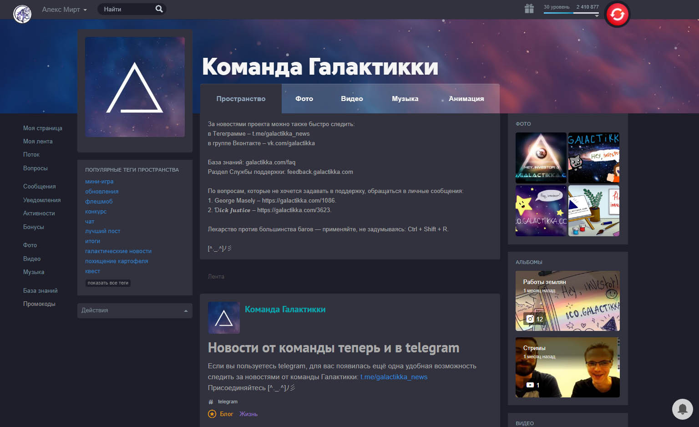Click the обновления tag
The height and width of the screenshot is (427, 699).
click(x=101, y=192)
